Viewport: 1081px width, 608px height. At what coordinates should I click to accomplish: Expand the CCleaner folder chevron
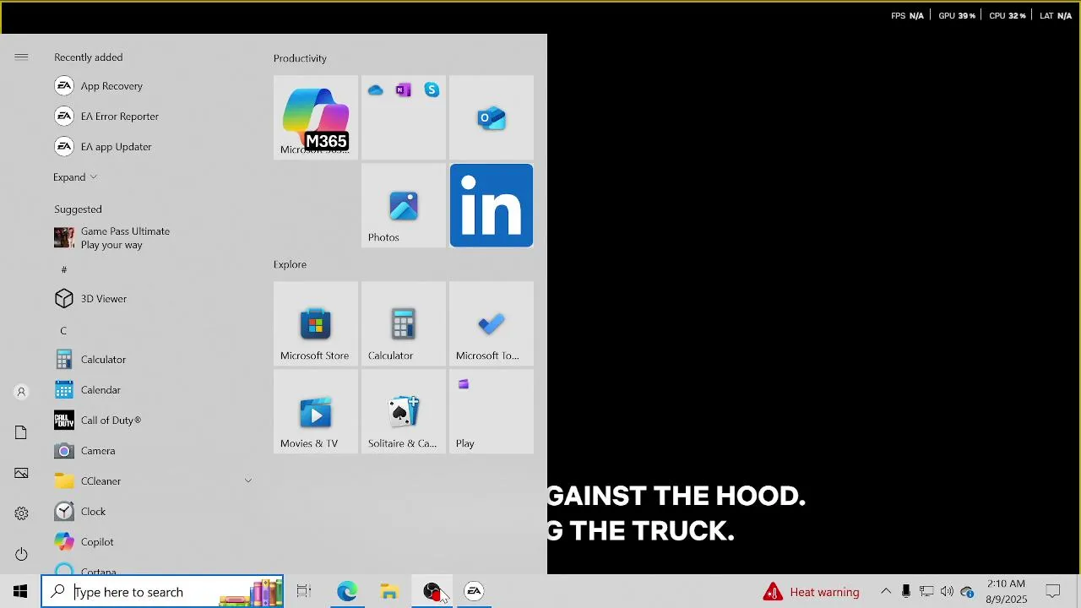(248, 481)
